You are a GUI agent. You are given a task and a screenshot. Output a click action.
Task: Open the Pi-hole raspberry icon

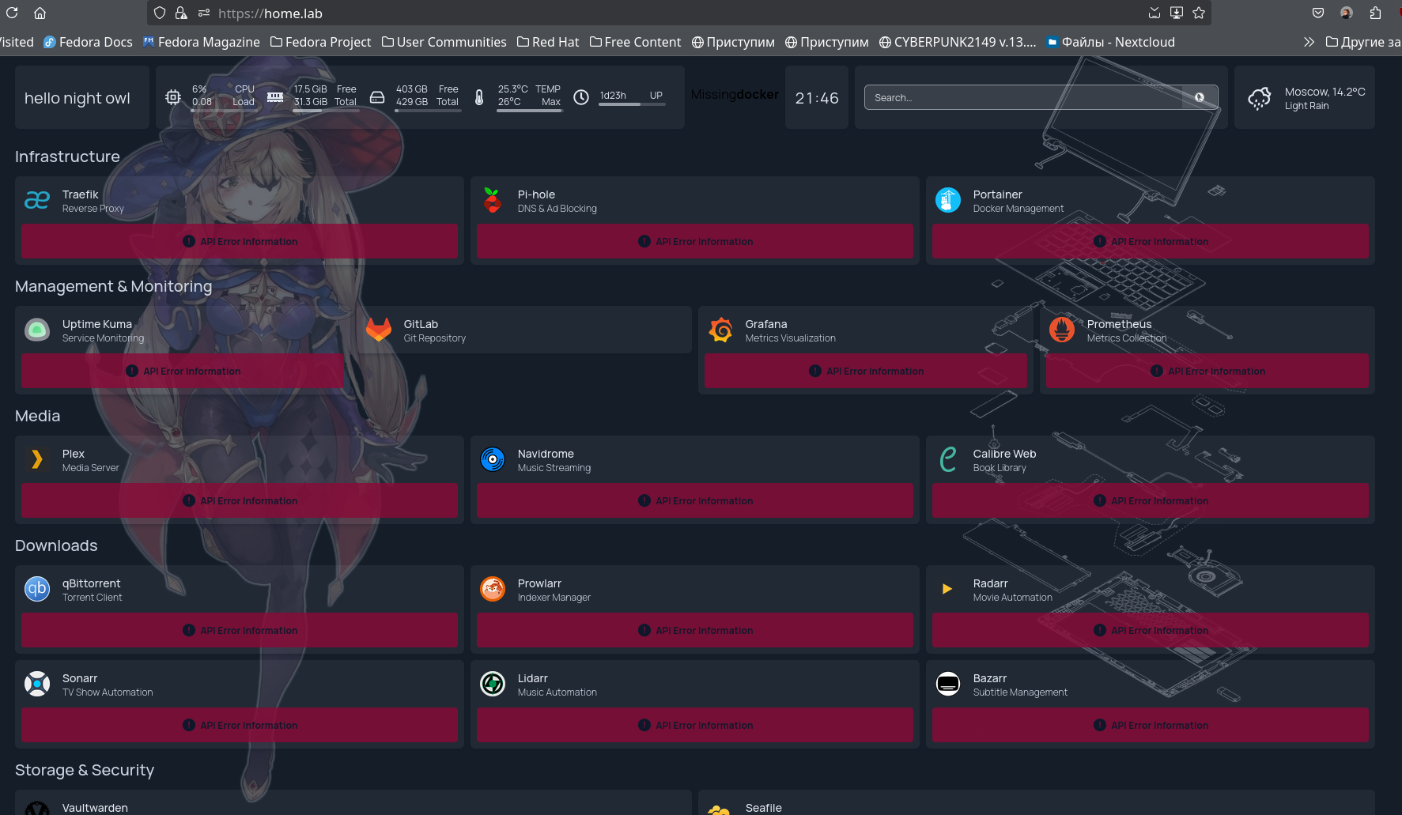(x=493, y=201)
